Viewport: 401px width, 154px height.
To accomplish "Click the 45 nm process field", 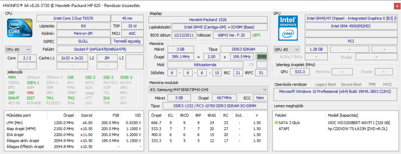I will coord(127,18).
